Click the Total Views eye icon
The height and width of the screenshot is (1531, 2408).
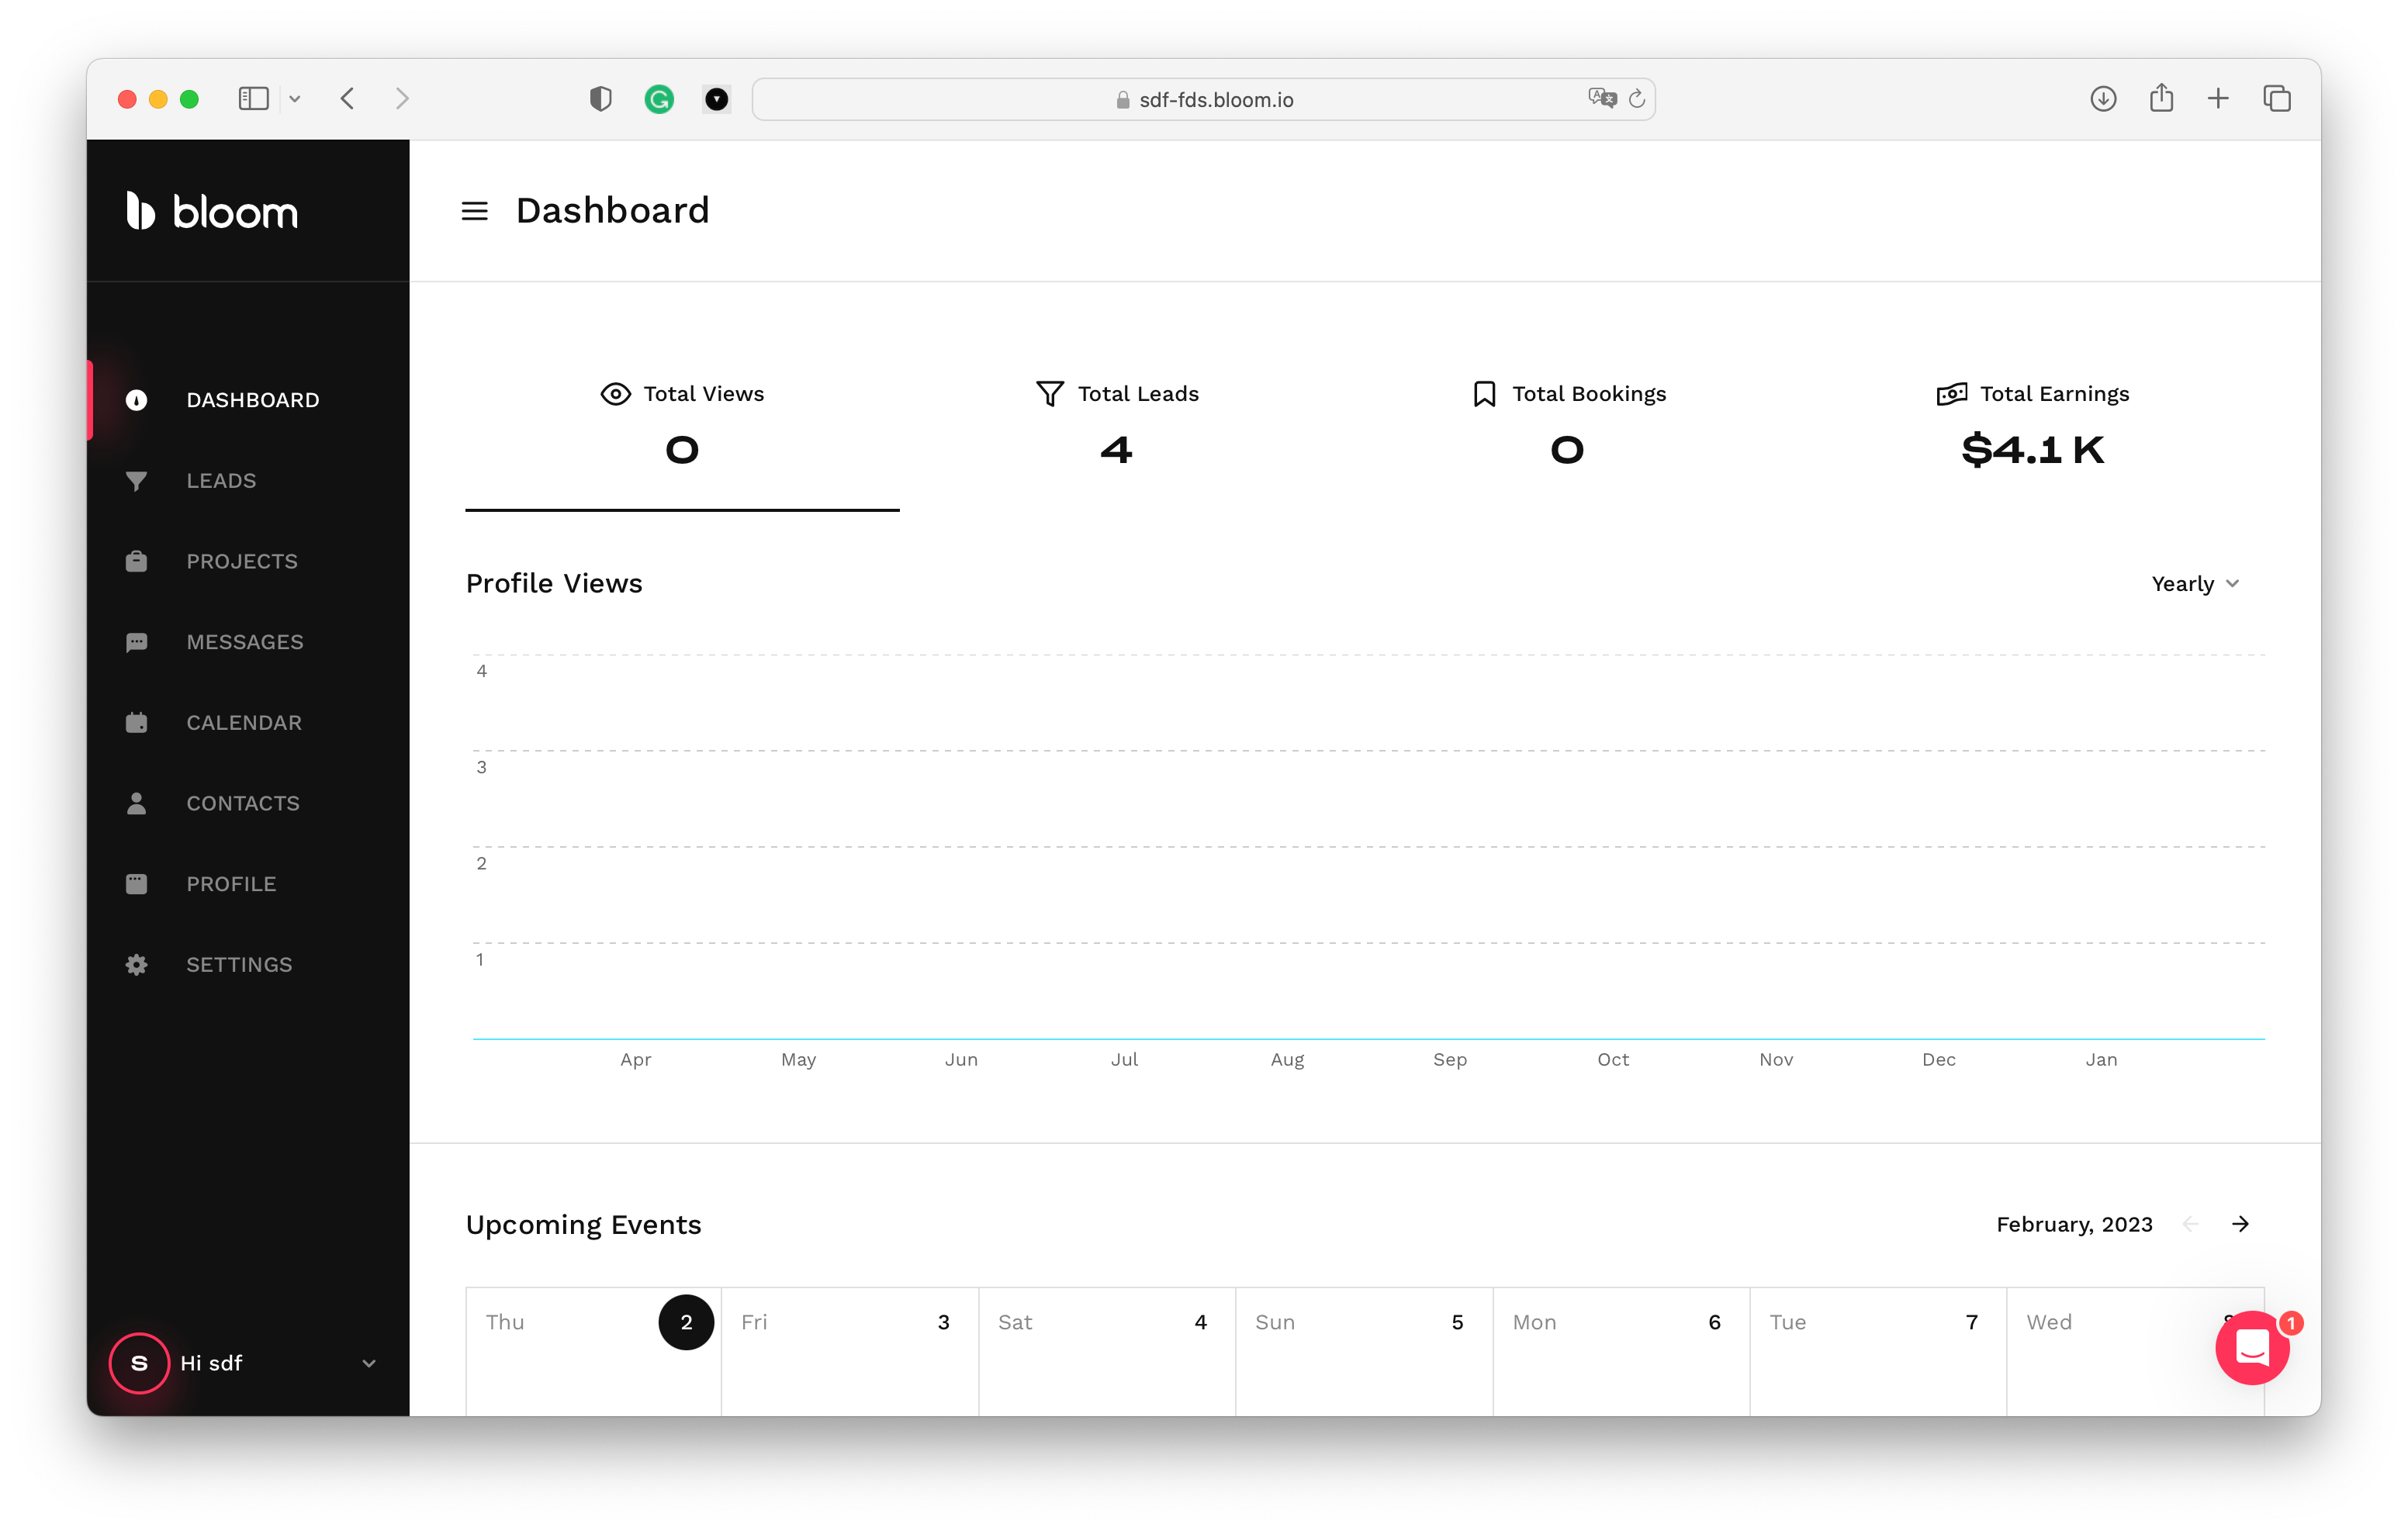click(x=614, y=394)
